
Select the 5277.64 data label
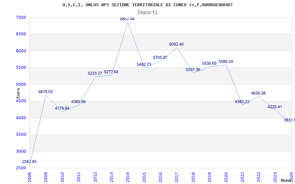pyautogui.click(x=111, y=72)
